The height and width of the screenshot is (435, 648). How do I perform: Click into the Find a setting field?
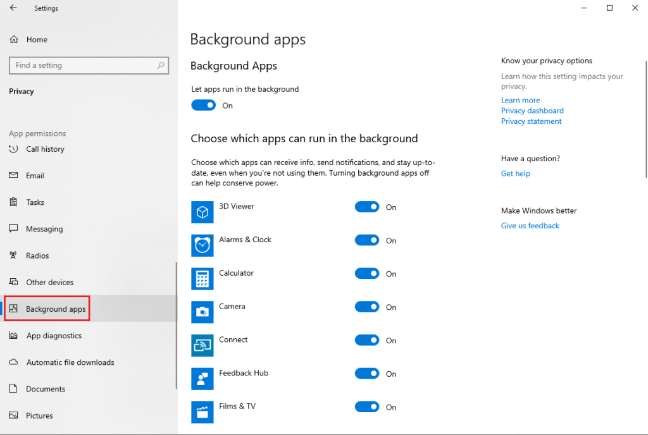click(x=89, y=65)
